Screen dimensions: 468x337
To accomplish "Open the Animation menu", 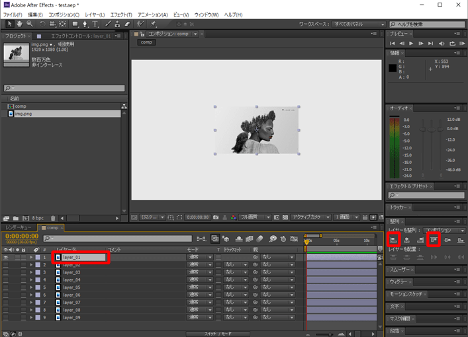I will 152,15.
